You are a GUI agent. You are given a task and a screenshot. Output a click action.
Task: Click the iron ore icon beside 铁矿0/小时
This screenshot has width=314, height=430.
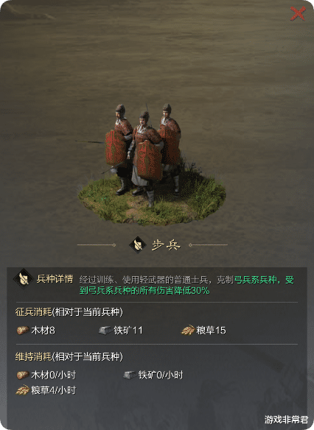(x=130, y=375)
